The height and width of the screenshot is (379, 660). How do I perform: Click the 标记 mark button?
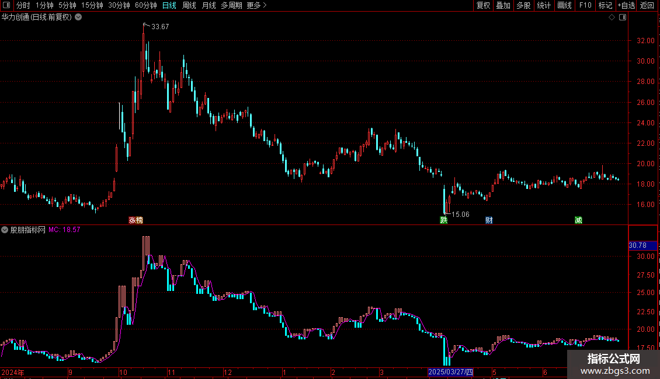point(605,5)
